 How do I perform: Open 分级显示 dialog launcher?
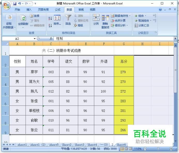pos(156,32)
